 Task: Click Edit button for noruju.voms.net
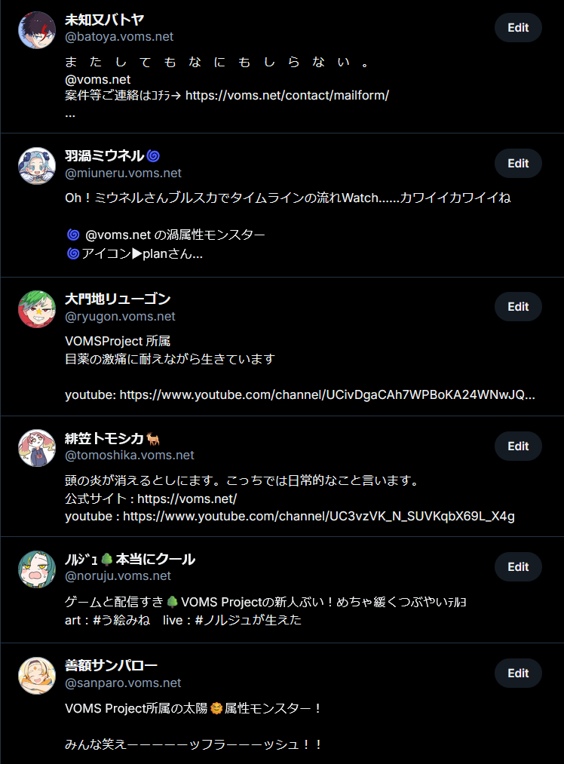(518, 566)
